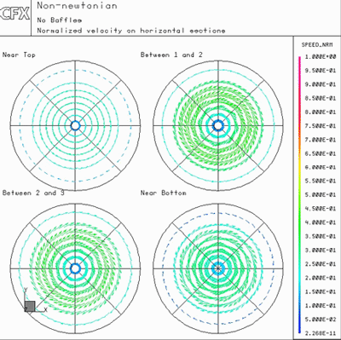Click the CFX logo
Screen dimensions: 341x340
[x=15, y=14]
